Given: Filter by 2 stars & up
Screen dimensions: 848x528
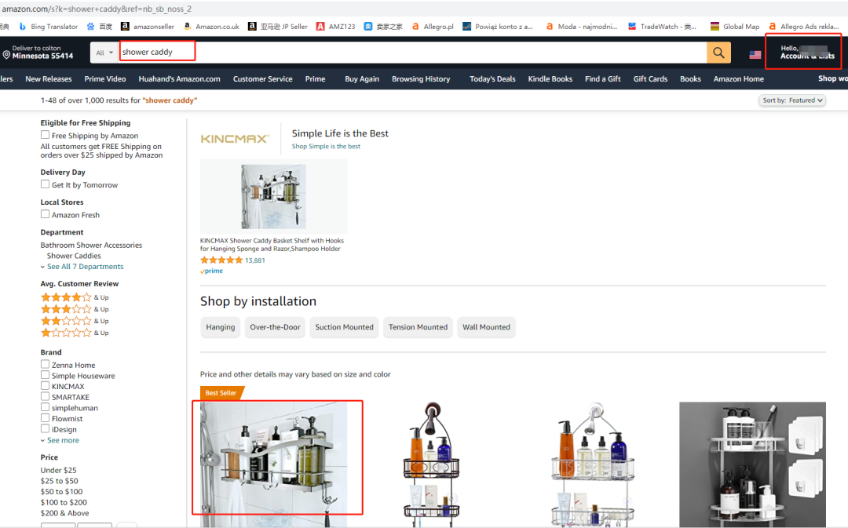Looking at the screenshot, I should point(75,321).
